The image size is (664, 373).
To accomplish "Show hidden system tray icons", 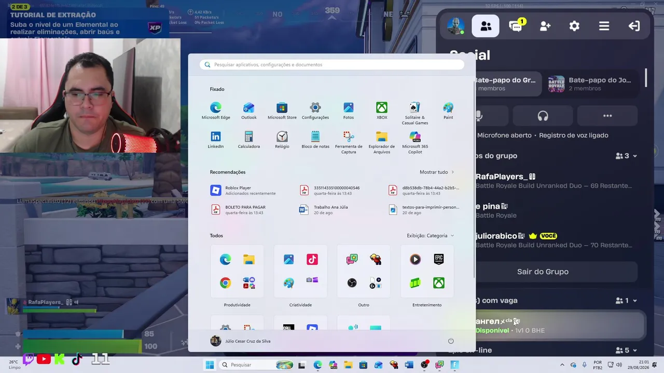I will 562,365.
